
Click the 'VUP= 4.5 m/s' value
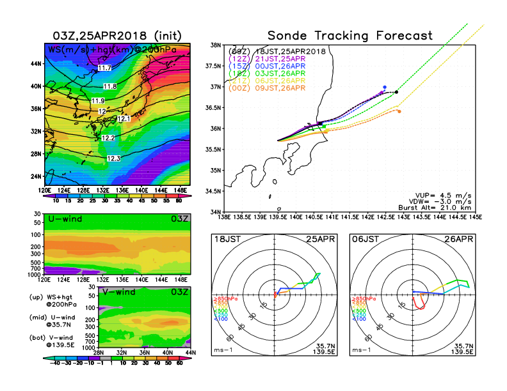click(443, 195)
